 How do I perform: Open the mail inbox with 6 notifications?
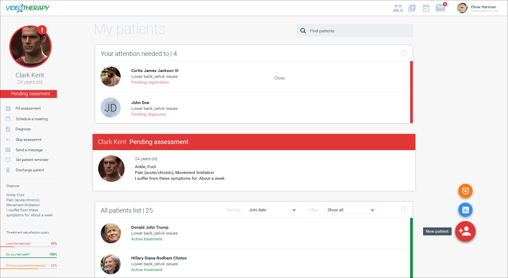pyautogui.click(x=441, y=8)
